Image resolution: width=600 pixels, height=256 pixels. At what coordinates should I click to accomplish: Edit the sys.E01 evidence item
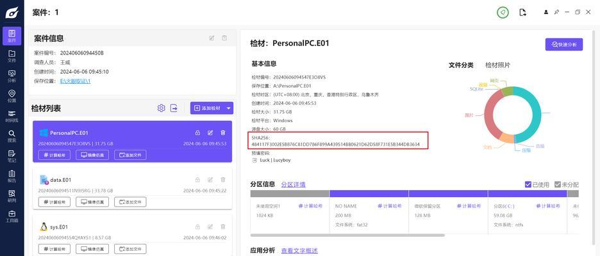[210, 227]
